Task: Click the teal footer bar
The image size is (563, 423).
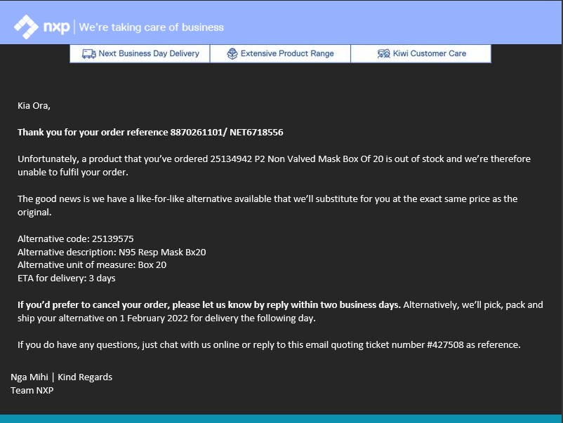Action: pyautogui.click(x=281, y=418)
